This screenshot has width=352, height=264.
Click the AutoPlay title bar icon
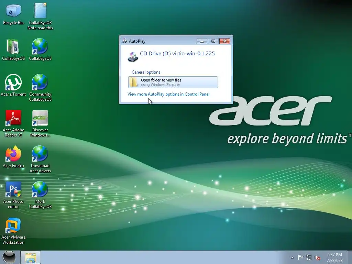[124, 41]
